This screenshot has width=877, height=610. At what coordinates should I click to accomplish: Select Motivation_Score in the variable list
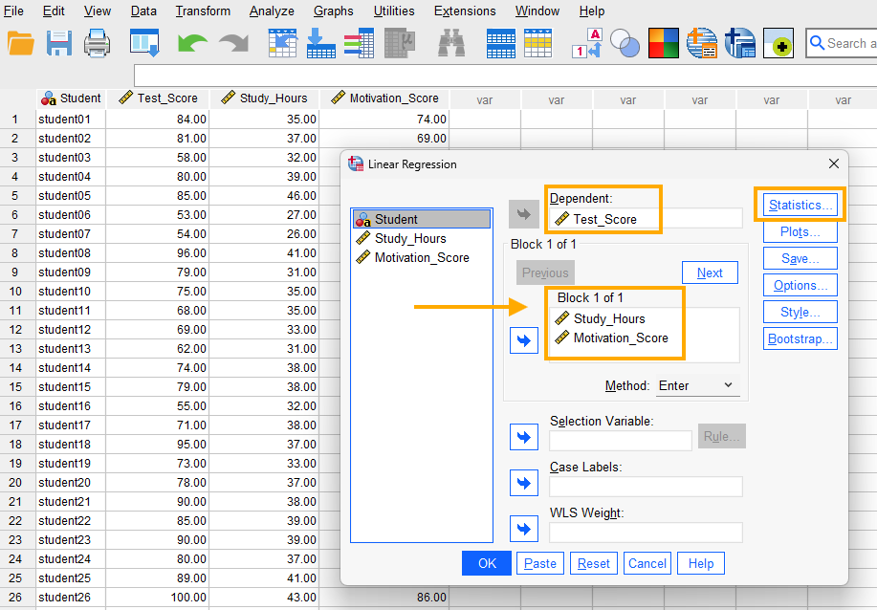(x=421, y=257)
